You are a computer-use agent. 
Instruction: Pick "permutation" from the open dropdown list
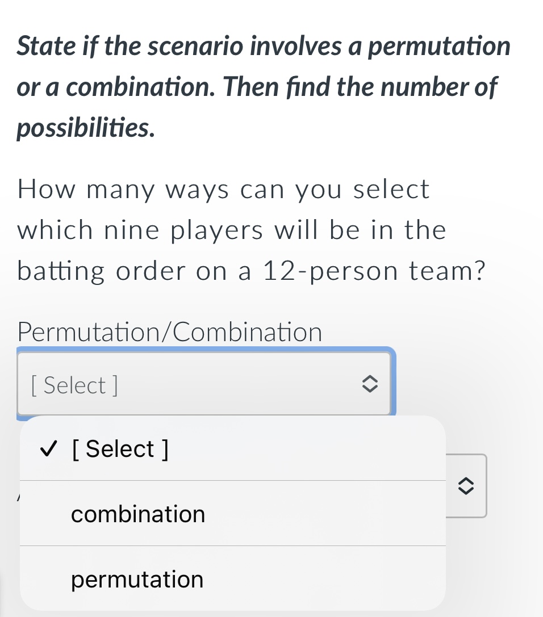click(137, 580)
